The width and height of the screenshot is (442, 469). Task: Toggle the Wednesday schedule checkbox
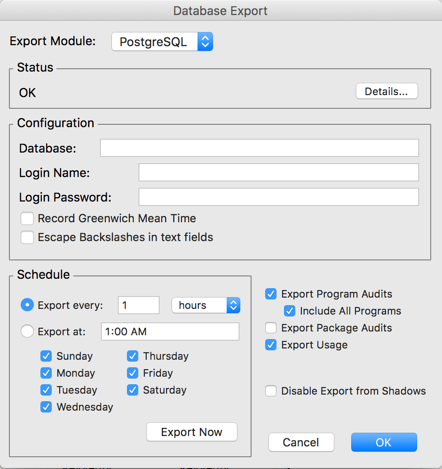46,407
